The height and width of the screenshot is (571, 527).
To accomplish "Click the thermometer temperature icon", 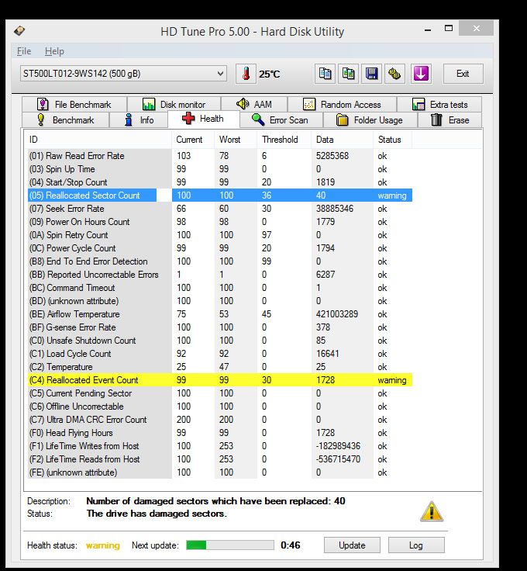I will coord(246,74).
